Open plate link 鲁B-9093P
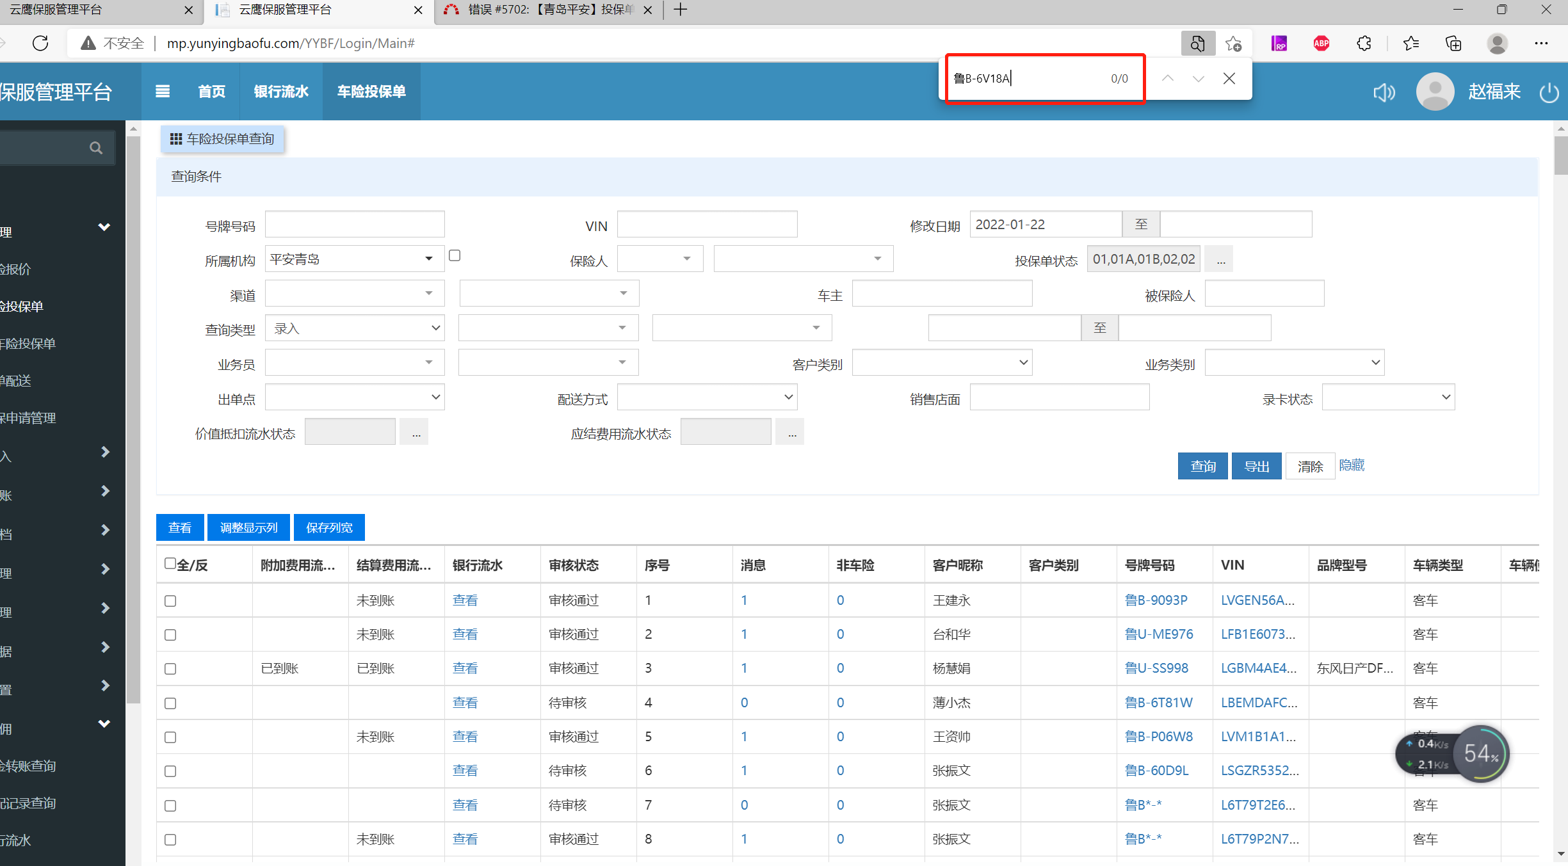The height and width of the screenshot is (866, 1568). point(1156,600)
